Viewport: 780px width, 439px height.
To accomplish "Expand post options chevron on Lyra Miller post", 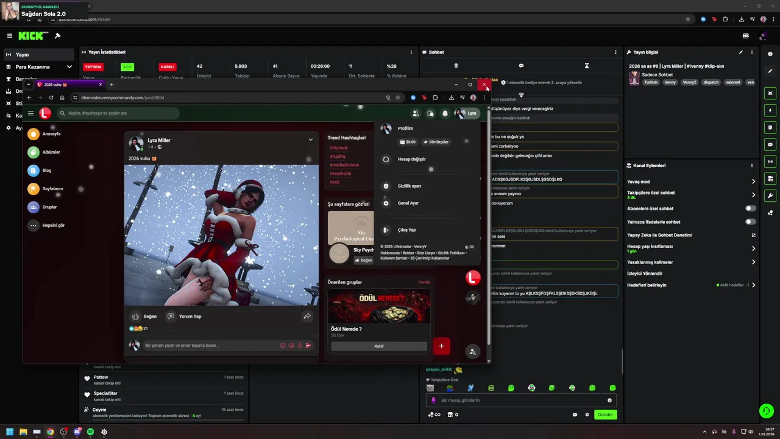I will 311,140.
